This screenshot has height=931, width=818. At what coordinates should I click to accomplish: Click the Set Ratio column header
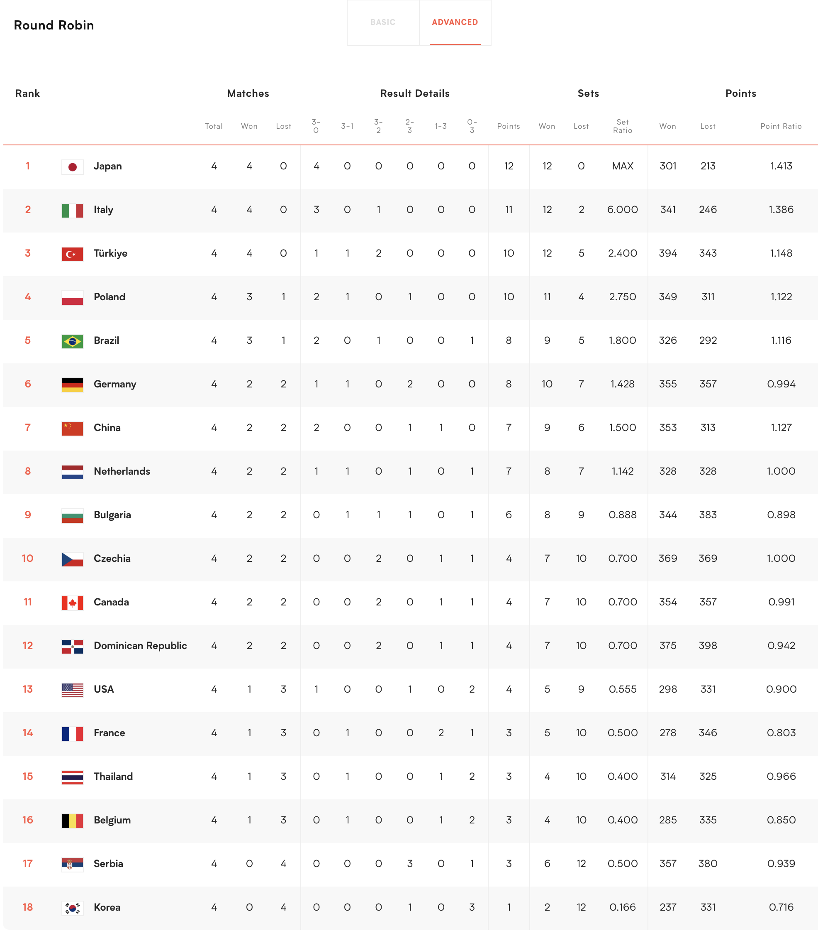pyautogui.click(x=622, y=126)
